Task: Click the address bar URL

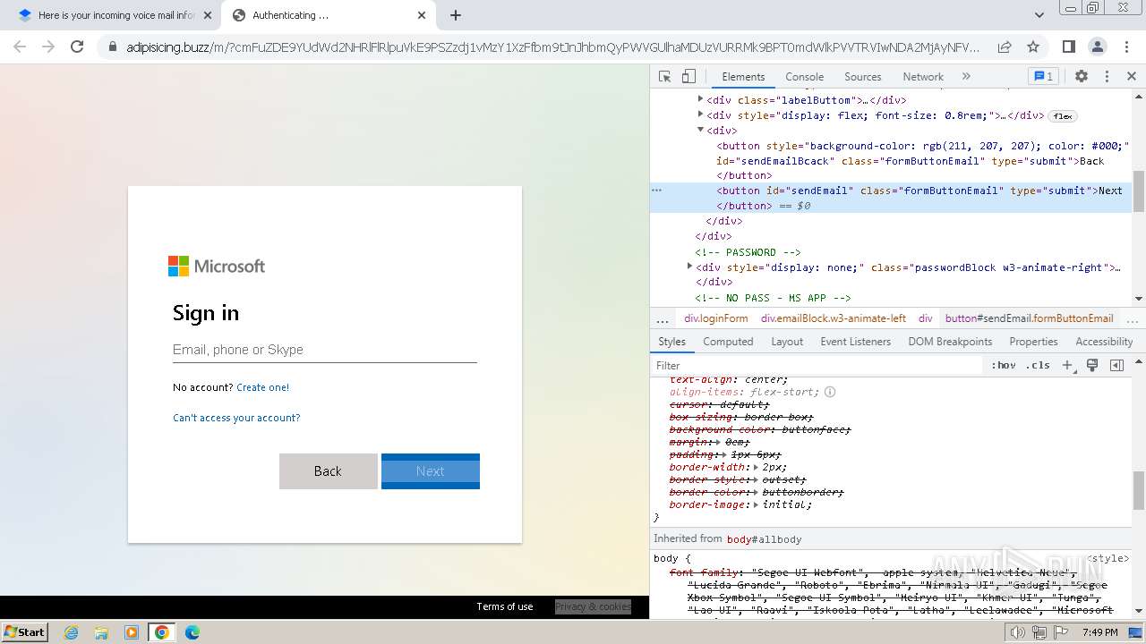Action: 552,47
